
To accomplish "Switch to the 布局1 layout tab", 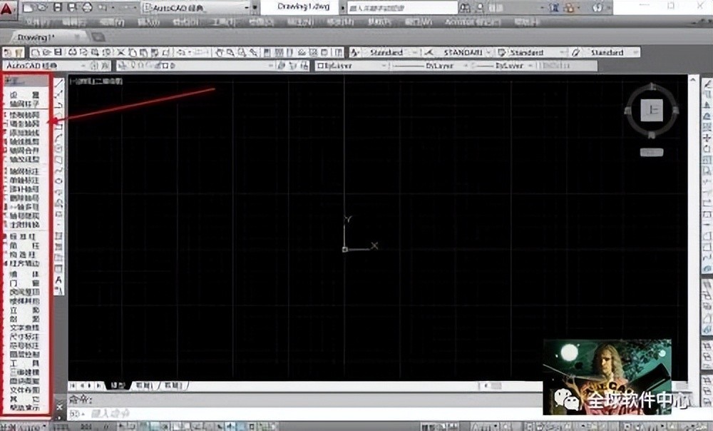I will pos(143,385).
